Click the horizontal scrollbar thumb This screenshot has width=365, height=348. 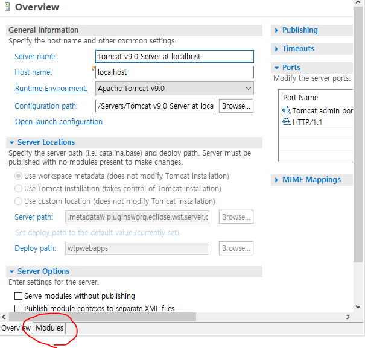click(103, 317)
